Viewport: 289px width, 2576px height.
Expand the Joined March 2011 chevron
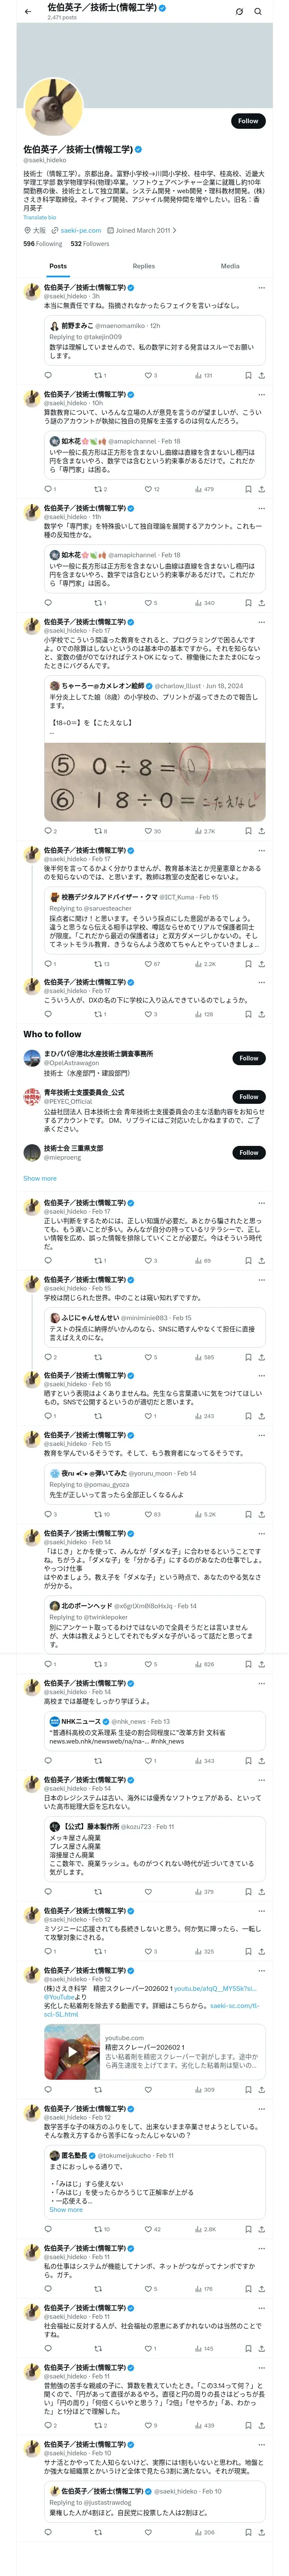[x=174, y=231]
